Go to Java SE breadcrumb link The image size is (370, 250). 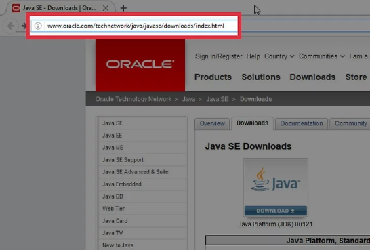tap(218, 99)
